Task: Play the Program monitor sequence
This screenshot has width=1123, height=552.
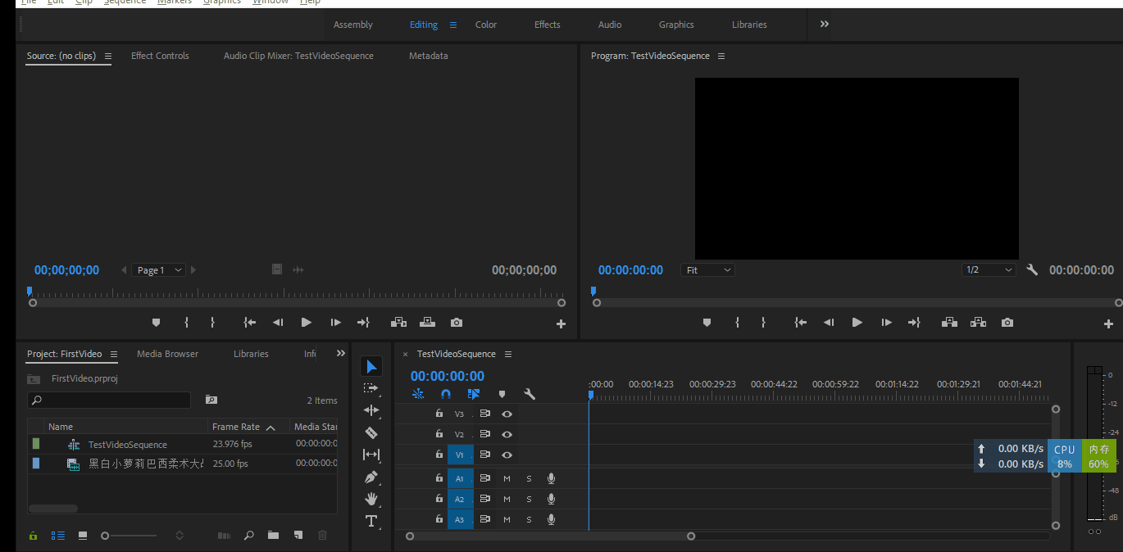Action: (x=857, y=323)
